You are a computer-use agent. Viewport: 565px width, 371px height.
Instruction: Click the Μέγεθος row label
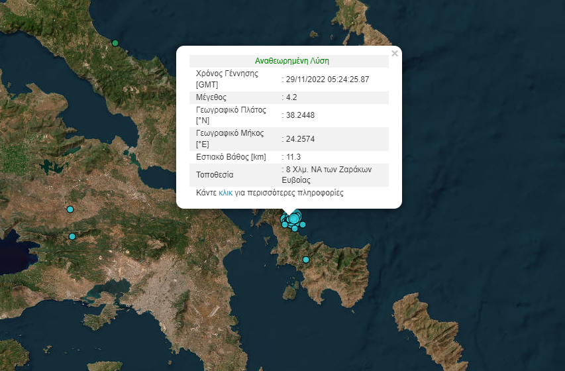click(x=212, y=97)
